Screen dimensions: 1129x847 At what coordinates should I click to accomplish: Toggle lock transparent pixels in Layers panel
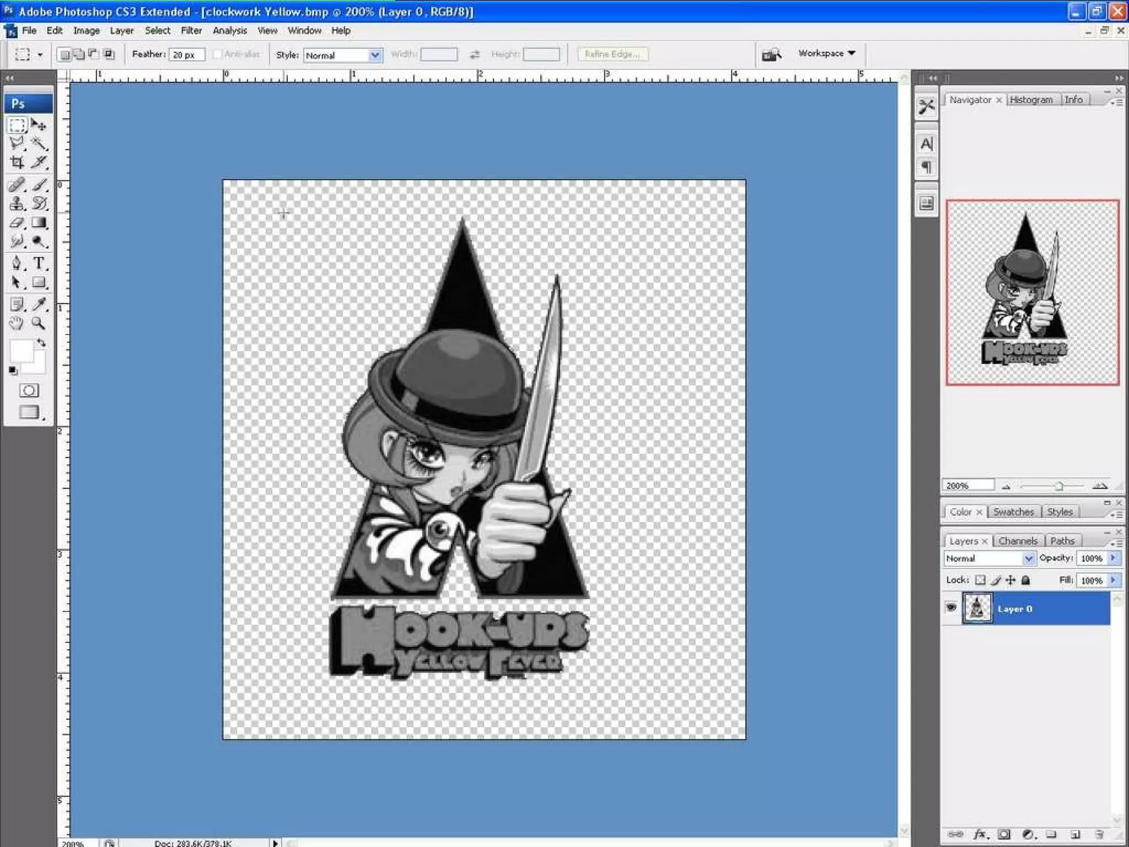point(980,580)
